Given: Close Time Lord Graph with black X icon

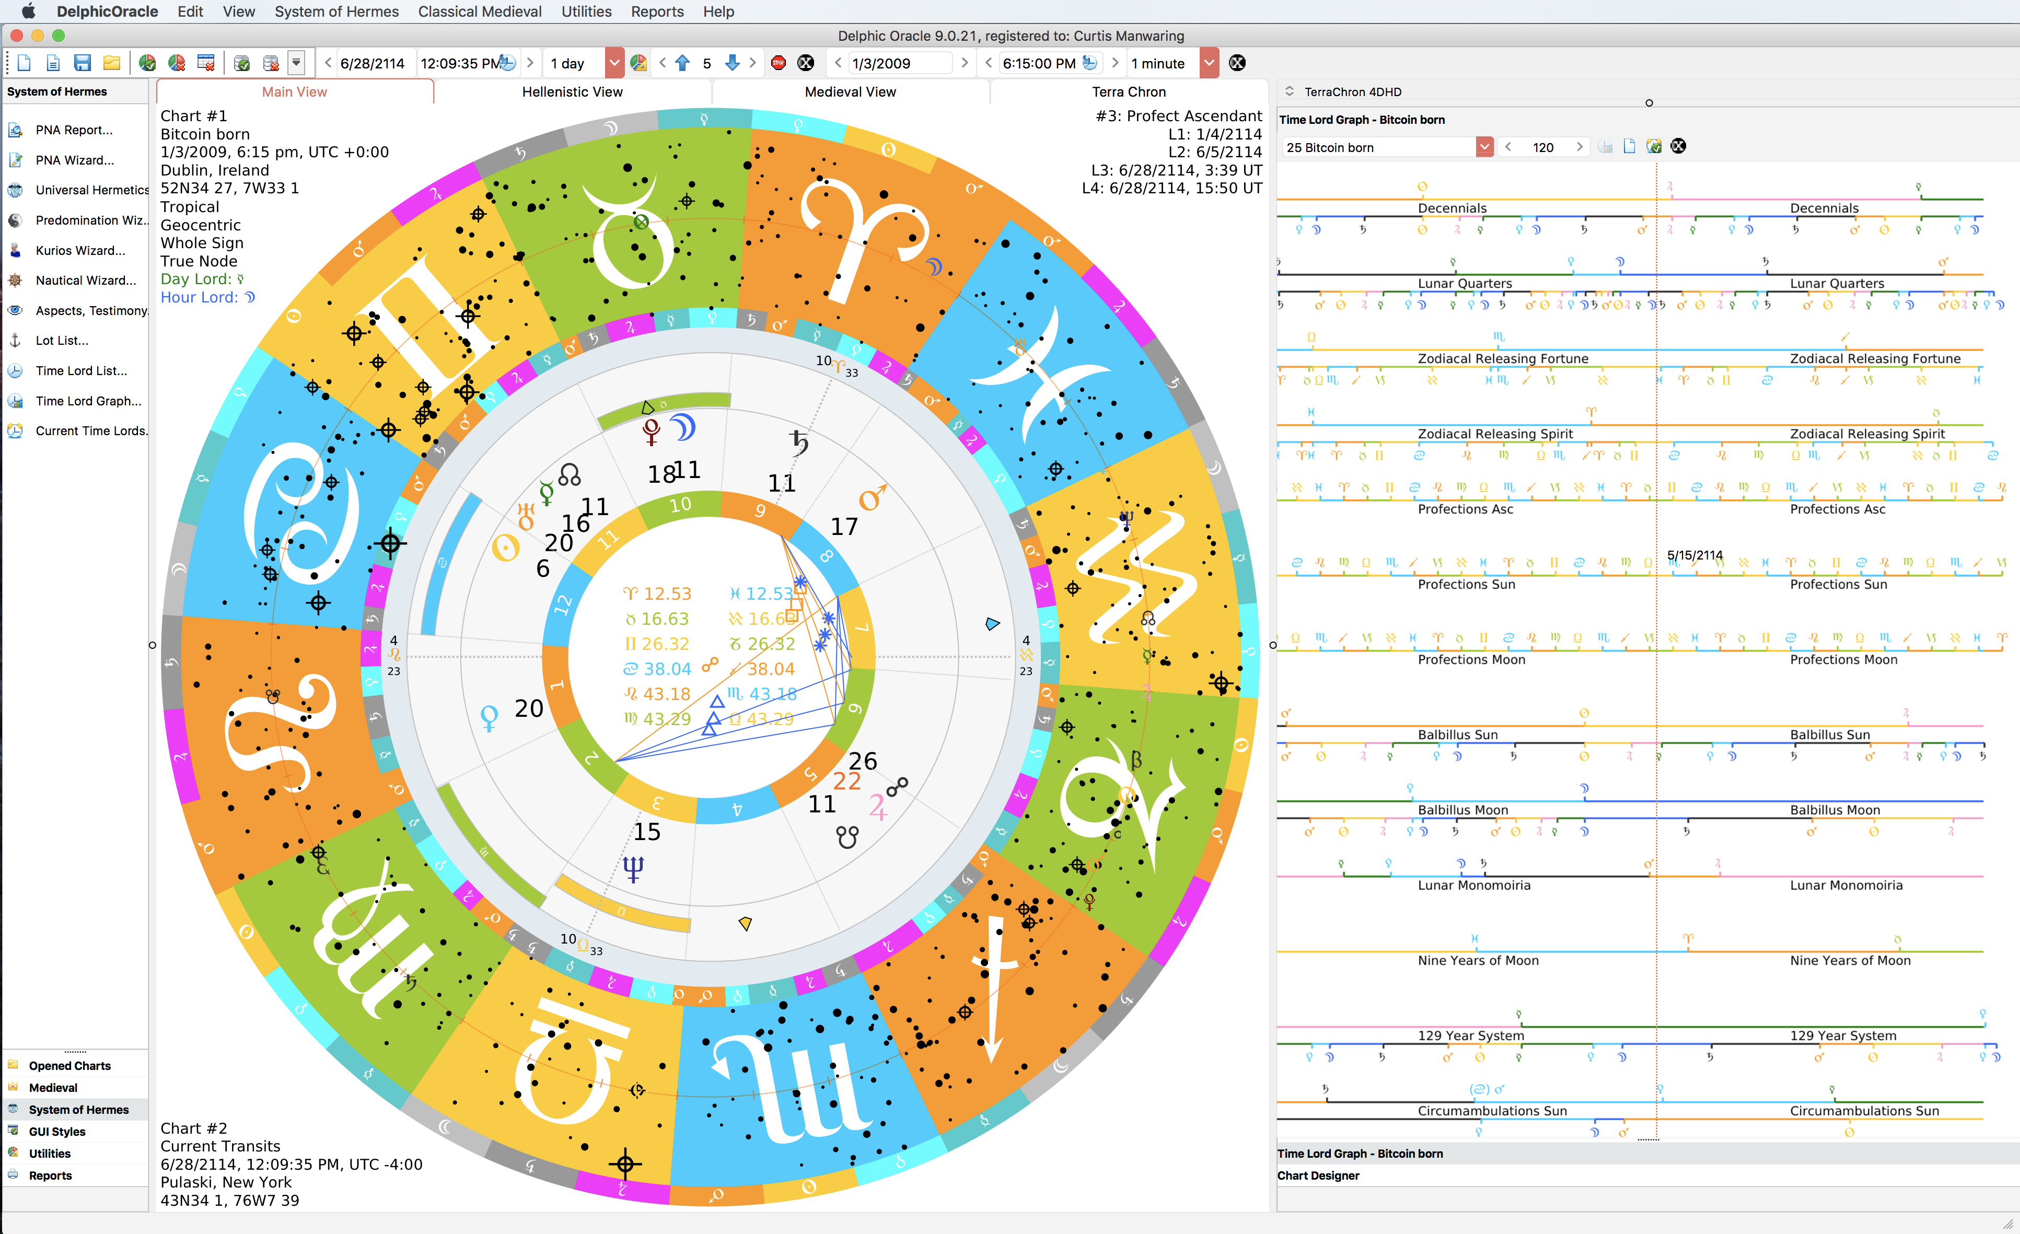Looking at the screenshot, I should coord(1678,146).
